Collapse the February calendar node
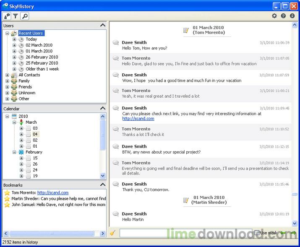The height and width of the screenshot is (247, 300). 14,152
